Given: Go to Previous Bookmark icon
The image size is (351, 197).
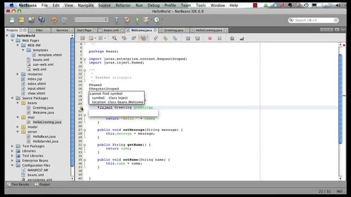Looking at the screenshot, I should (156, 38).
